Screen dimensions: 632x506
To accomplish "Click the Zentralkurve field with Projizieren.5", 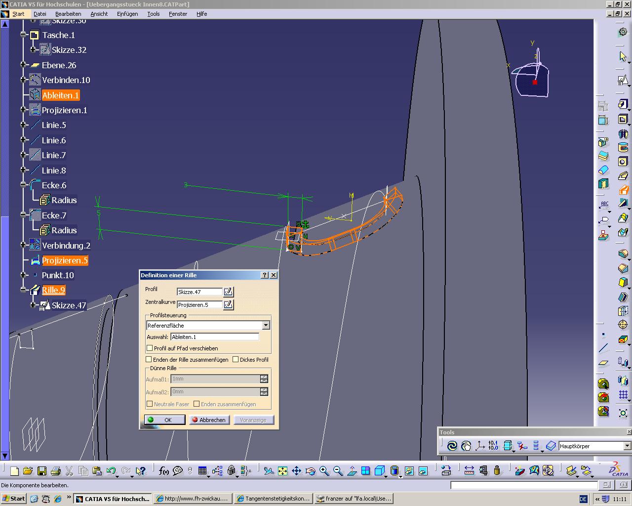I will click(x=199, y=304).
